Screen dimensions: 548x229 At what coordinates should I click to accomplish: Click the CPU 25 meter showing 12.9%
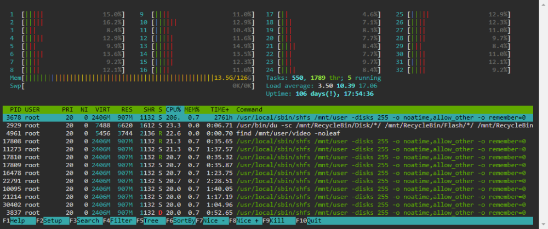453,14
